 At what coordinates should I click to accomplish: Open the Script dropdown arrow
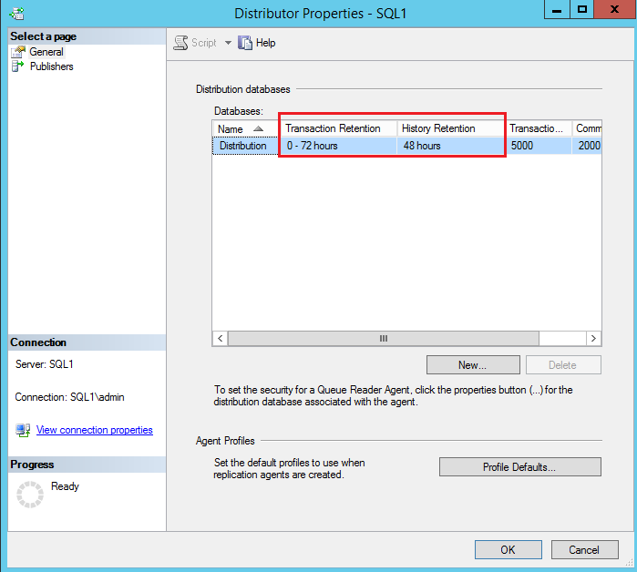click(229, 43)
